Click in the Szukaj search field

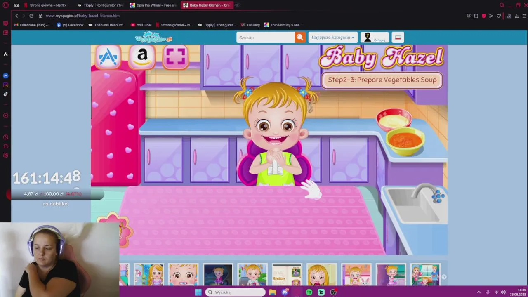pos(266,37)
